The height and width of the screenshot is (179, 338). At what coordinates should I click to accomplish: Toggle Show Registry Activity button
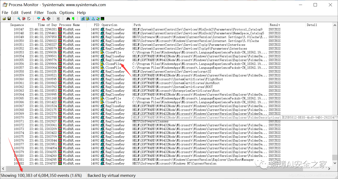(x=83, y=19)
